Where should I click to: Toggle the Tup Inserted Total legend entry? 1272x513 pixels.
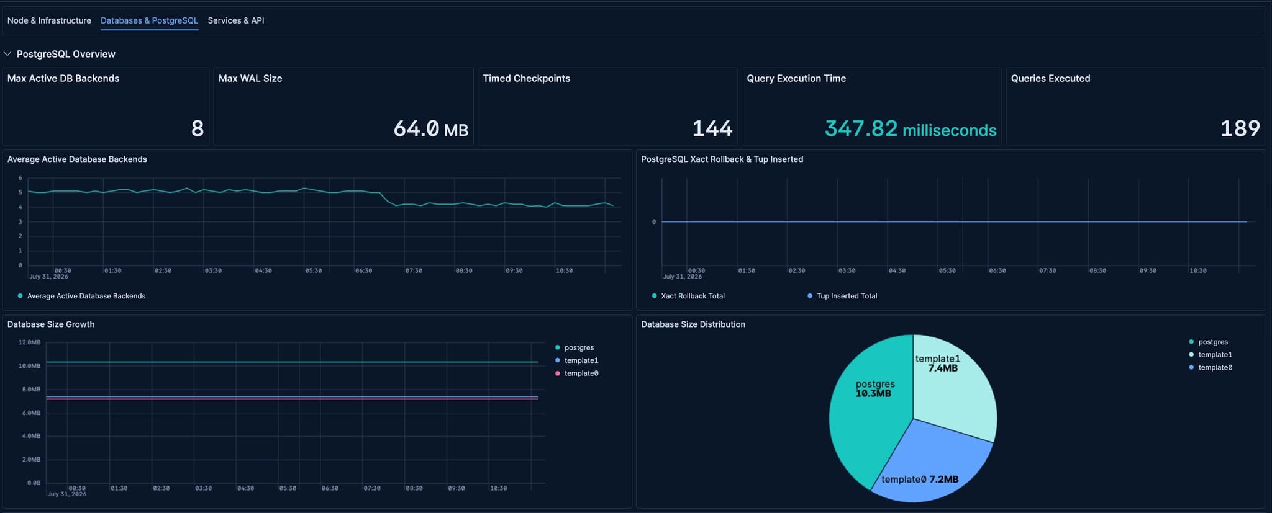(842, 296)
